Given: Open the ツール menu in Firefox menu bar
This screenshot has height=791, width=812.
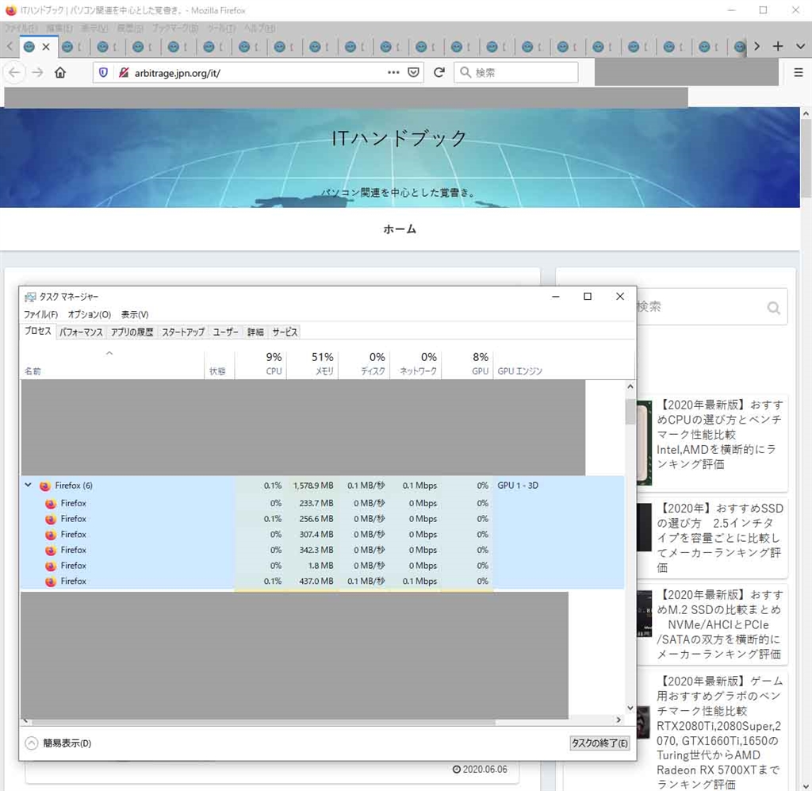Looking at the screenshot, I should point(221,28).
